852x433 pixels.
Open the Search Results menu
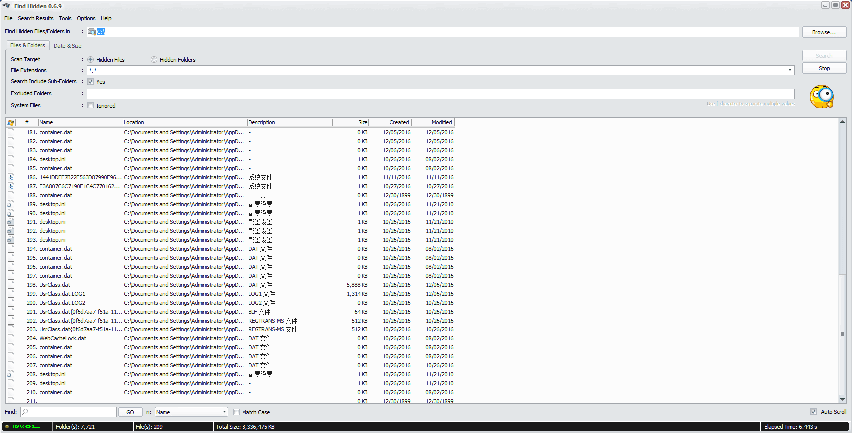pos(35,18)
